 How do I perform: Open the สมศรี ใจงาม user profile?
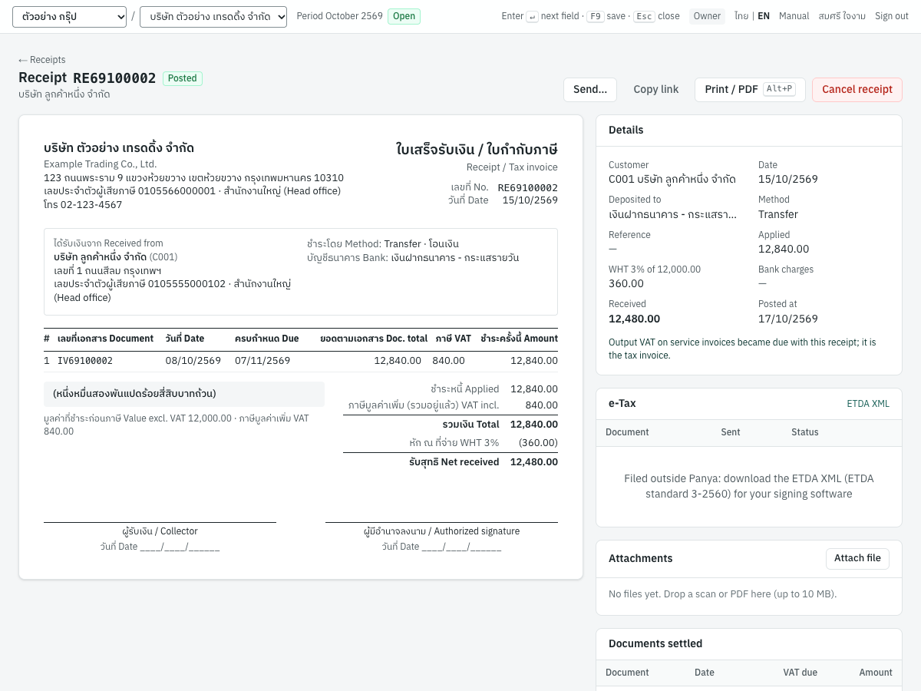pyautogui.click(x=842, y=16)
